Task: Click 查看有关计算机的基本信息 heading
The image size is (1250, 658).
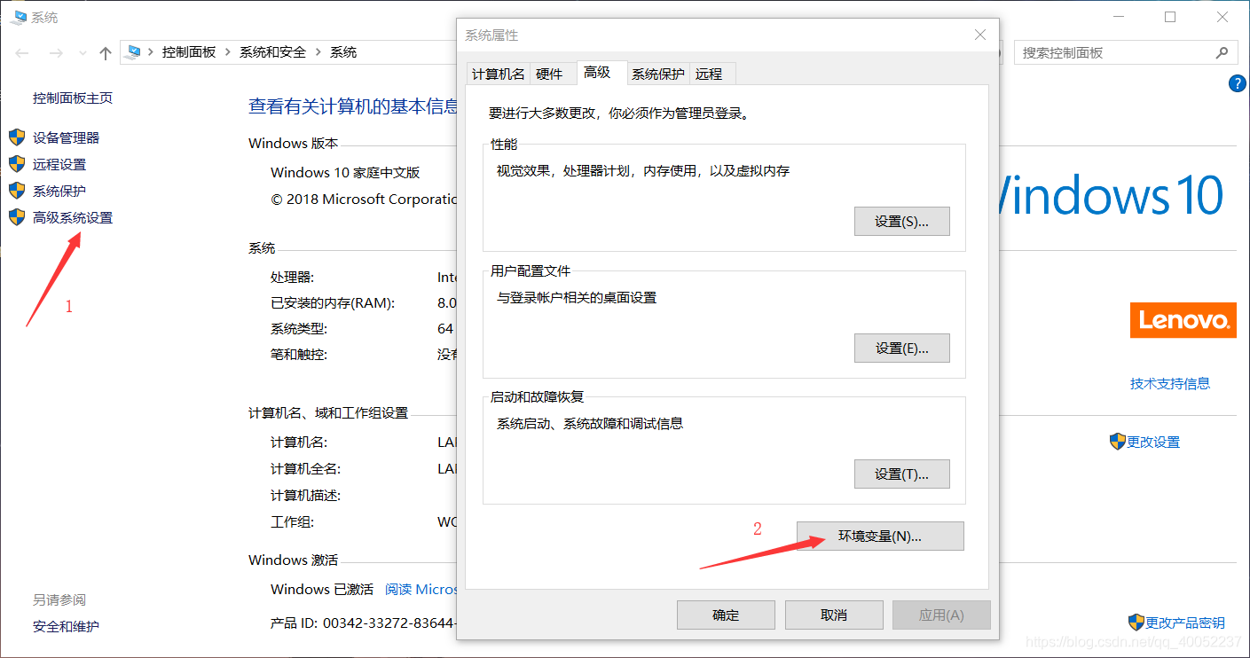Action: [x=353, y=106]
